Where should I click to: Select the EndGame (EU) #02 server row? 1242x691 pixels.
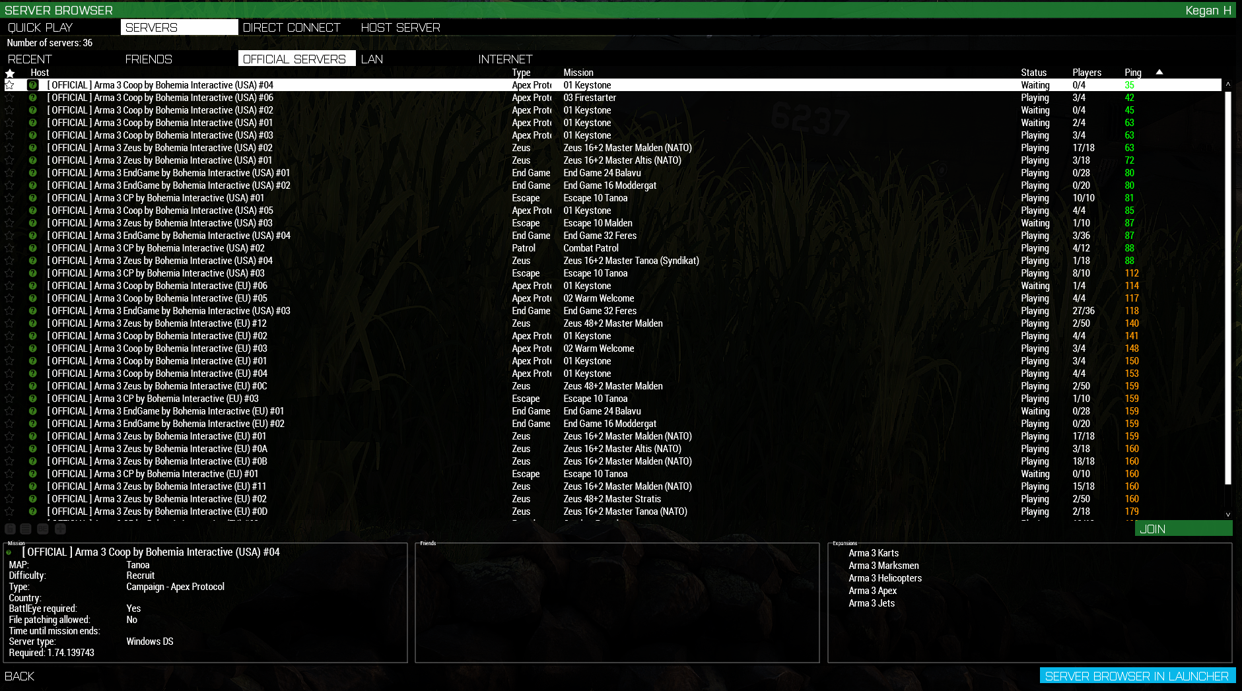613,424
